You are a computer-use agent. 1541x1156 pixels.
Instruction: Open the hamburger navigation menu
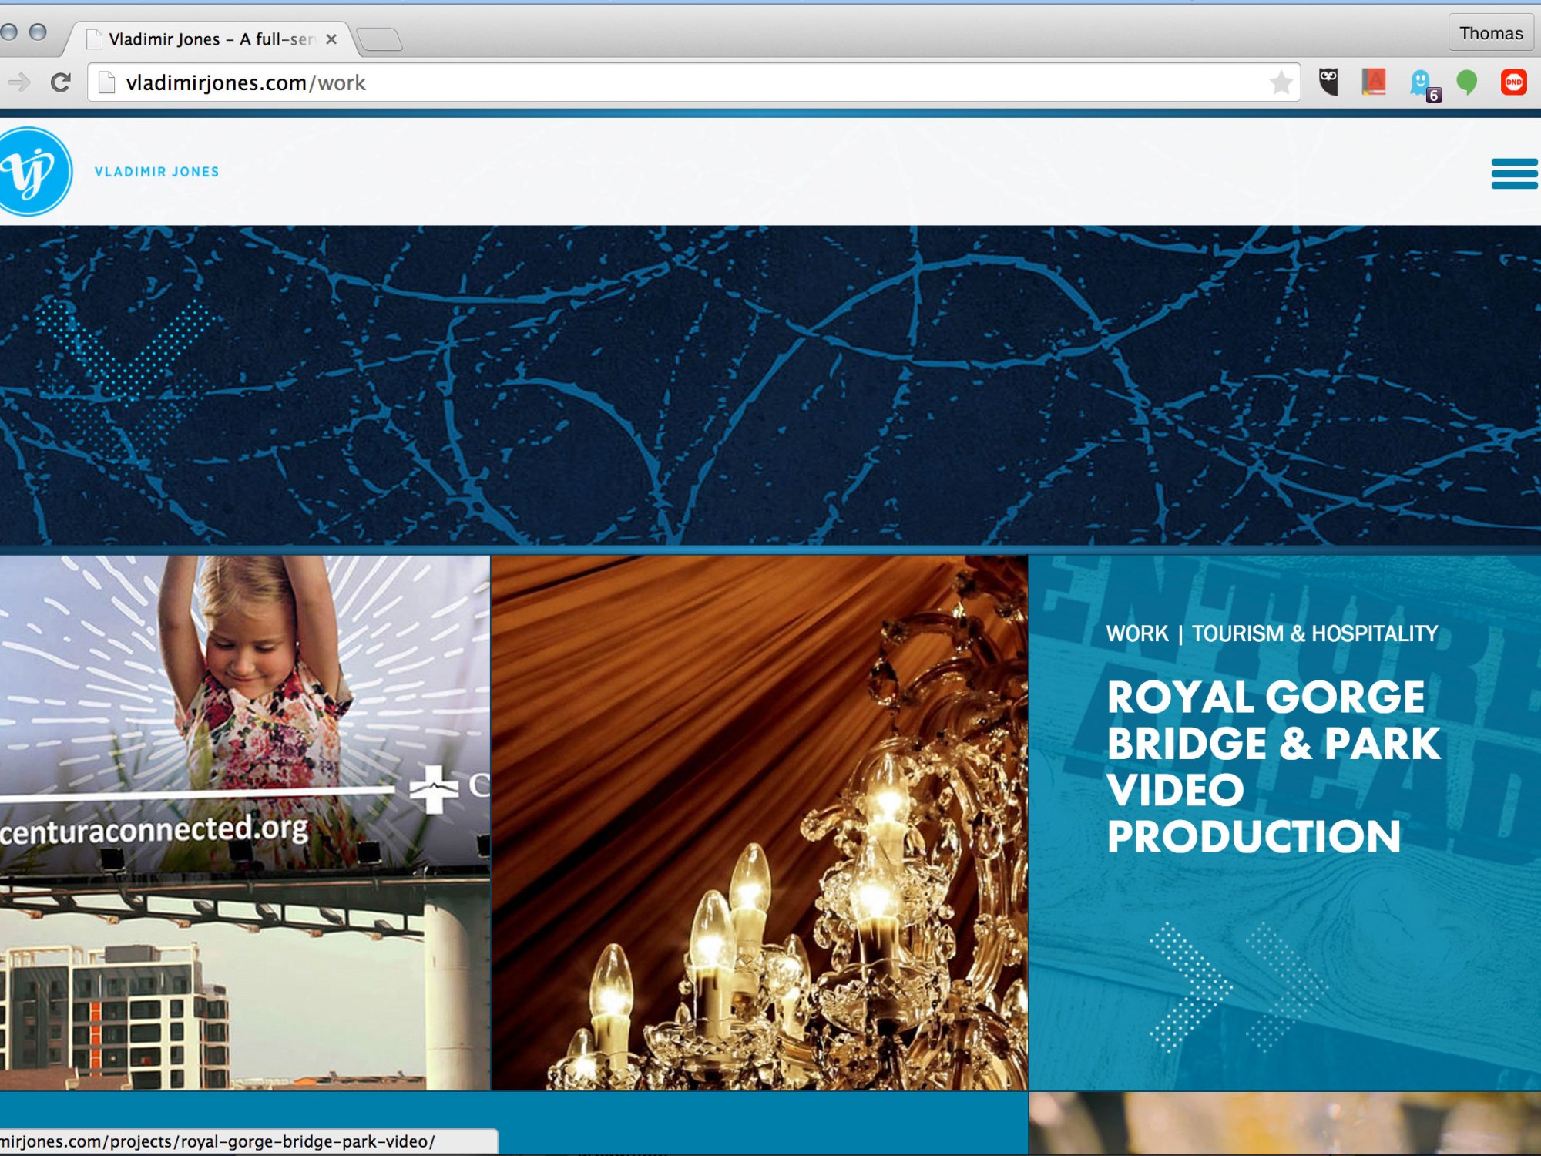click(1513, 173)
